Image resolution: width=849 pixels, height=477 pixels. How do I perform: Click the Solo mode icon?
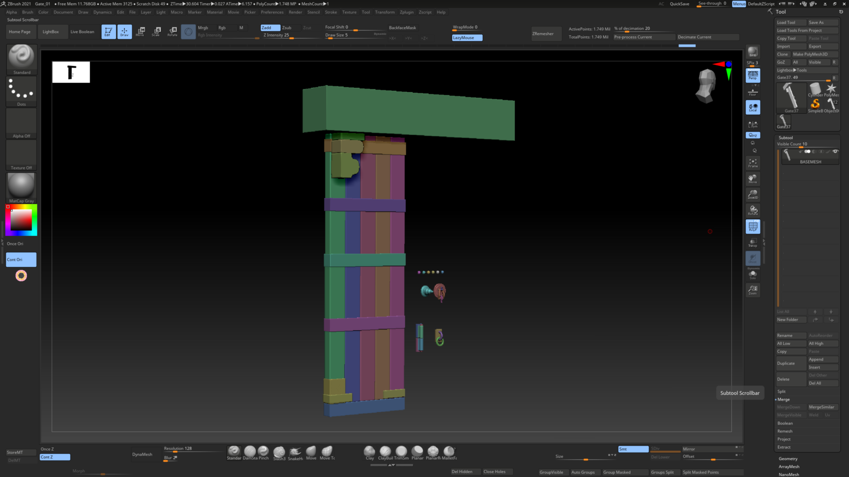(x=753, y=275)
